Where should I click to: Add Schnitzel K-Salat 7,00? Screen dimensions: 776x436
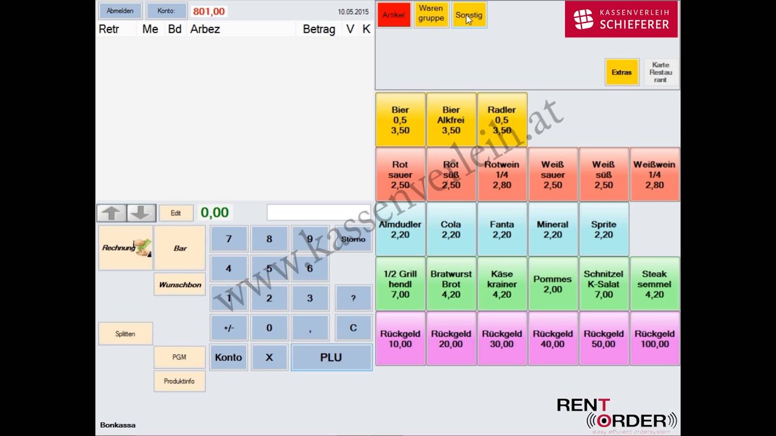tap(604, 284)
